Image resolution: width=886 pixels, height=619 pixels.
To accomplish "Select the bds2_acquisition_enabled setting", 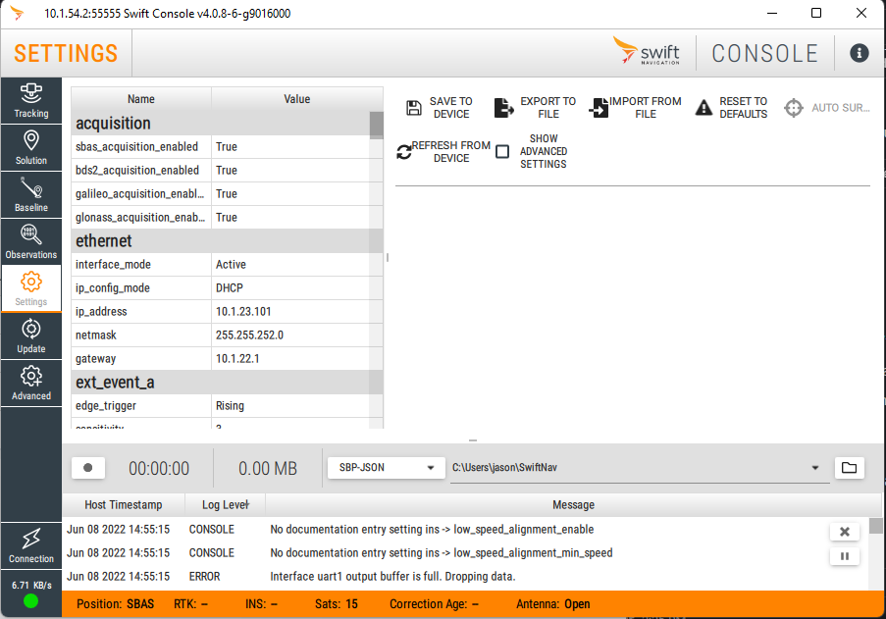I will click(x=221, y=171).
